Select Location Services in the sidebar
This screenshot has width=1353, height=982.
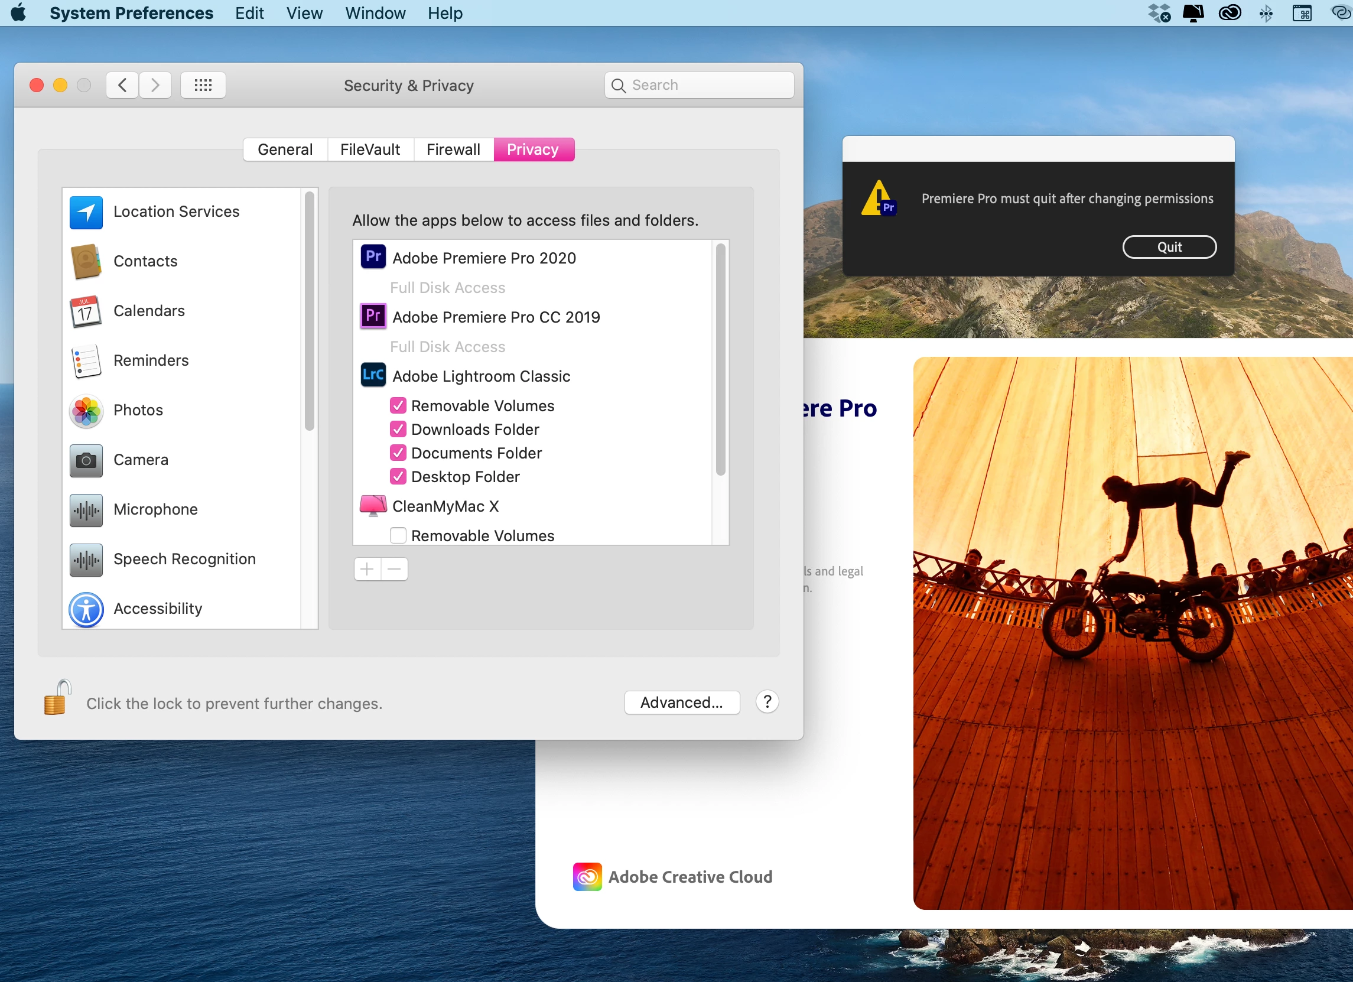tap(176, 212)
